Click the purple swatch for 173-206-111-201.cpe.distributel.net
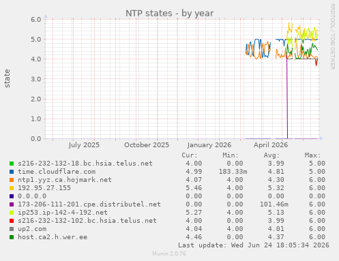This screenshot has width=339, height=261. 12,204
